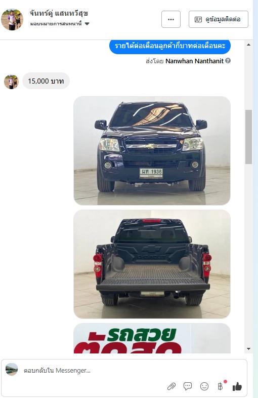Screen dimensions: 258x398
Task: Open the rear truck bed photo
Action: point(152,264)
